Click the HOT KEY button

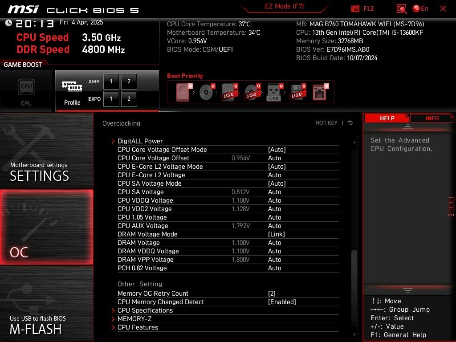(326, 123)
